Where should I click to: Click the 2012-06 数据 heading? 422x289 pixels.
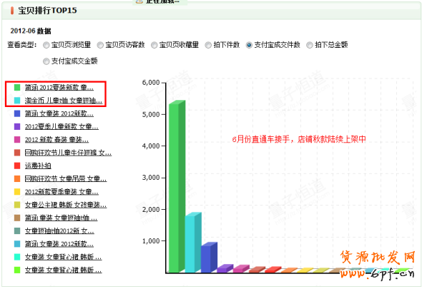[x=31, y=31]
